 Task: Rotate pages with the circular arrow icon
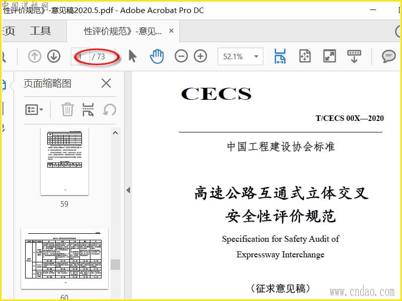[x=110, y=110]
